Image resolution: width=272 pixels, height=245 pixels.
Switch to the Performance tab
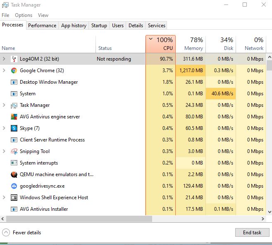(x=42, y=26)
